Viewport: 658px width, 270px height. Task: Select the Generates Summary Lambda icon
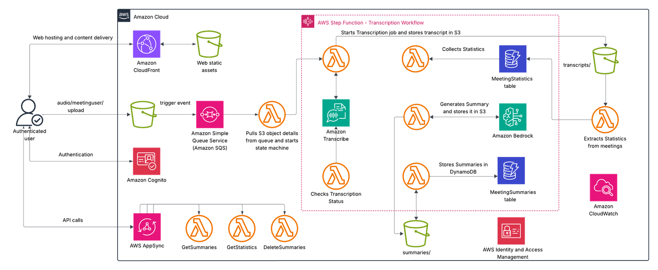click(417, 117)
